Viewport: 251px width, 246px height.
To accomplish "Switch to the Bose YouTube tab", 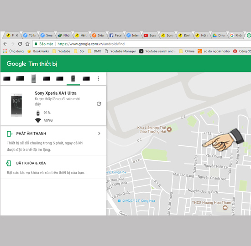I will pyautogui.click(x=150, y=36).
